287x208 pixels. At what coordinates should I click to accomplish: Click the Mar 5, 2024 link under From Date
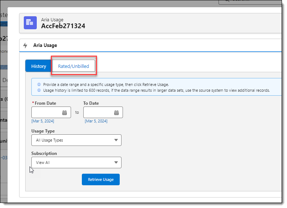43,121
